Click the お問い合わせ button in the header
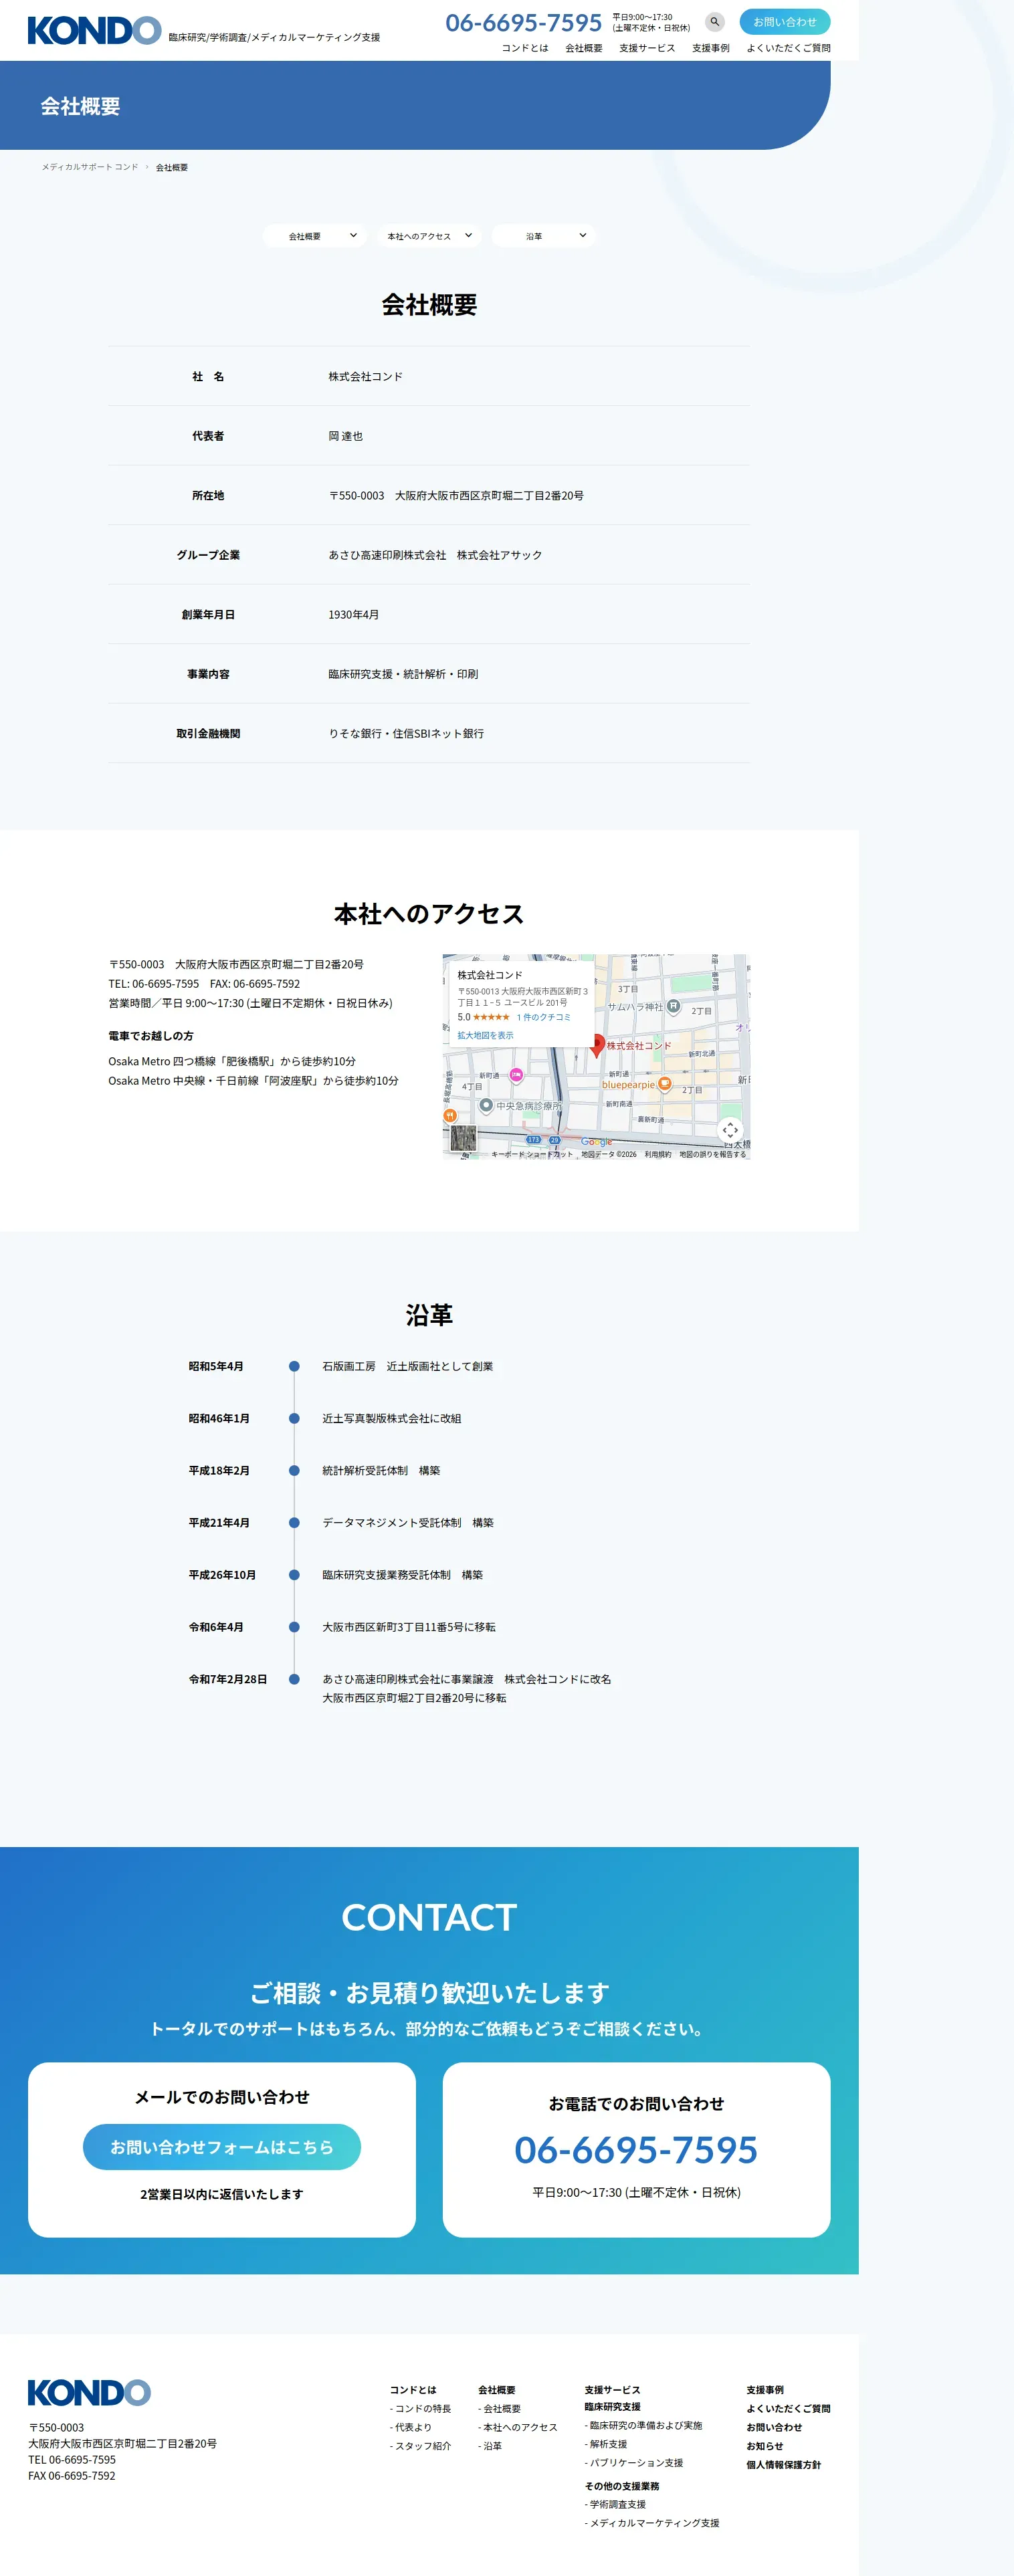 coord(785,22)
